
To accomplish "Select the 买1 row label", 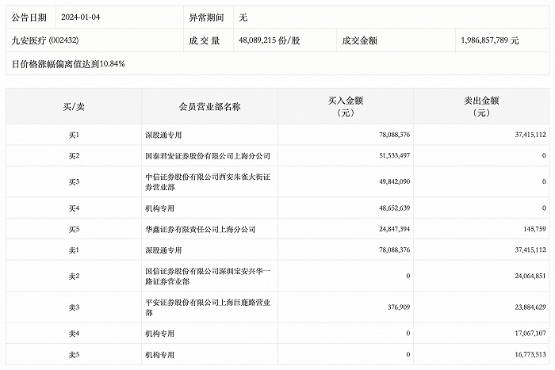I will (x=74, y=135).
